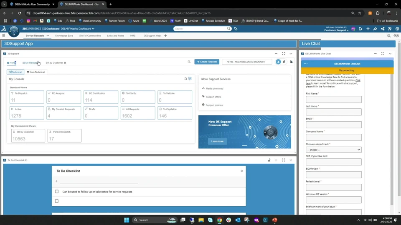401x225 pixels.
Task: Expand the Live Chat widget chevron menu
Action: tap(390, 54)
